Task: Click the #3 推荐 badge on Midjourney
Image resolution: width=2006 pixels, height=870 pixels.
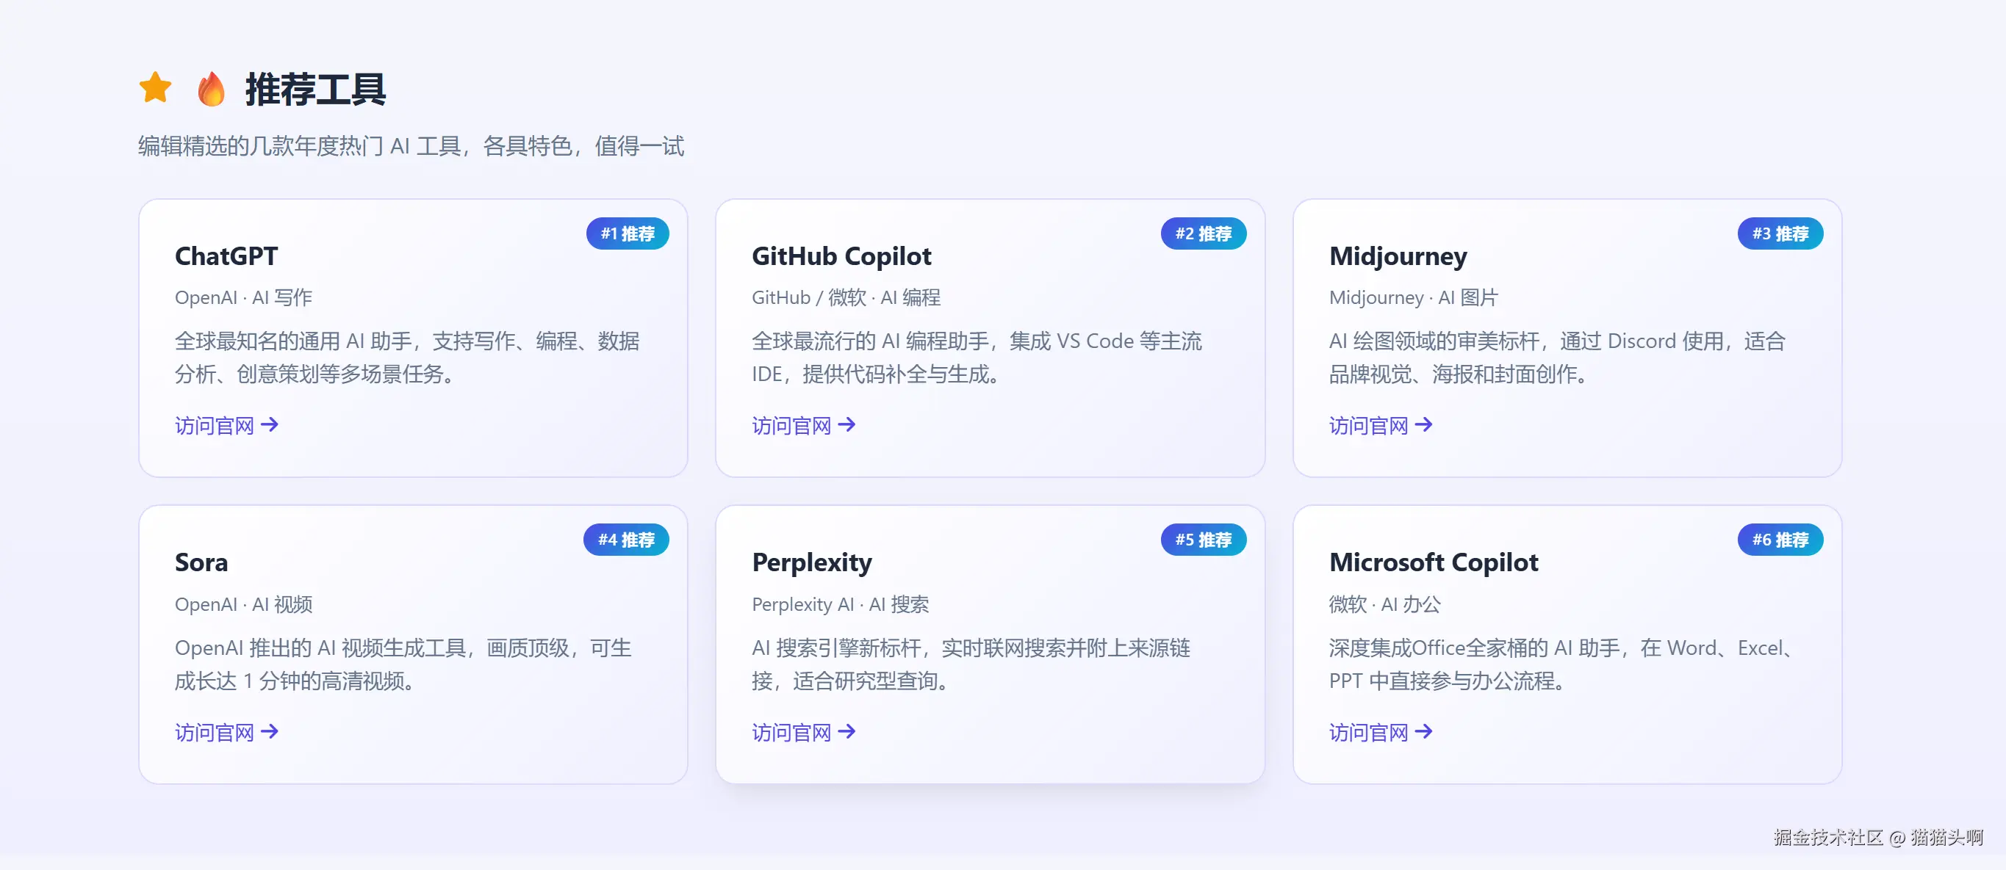Action: [x=1780, y=233]
